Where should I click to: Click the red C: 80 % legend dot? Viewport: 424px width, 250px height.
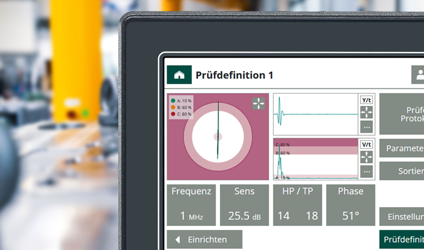pos(173,114)
